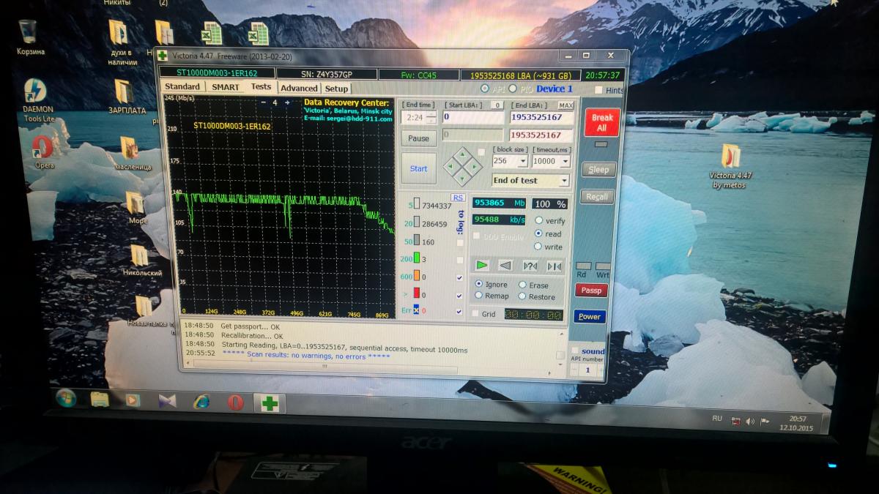Select the Restore radio option
Screen dimensions: 879x494
pyautogui.click(x=522, y=296)
